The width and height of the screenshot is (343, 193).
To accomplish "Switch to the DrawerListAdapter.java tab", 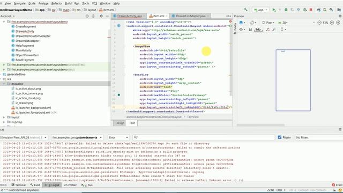I will pos(190,16).
